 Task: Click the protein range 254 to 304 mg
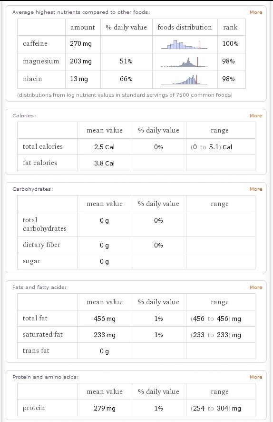coord(216,408)
